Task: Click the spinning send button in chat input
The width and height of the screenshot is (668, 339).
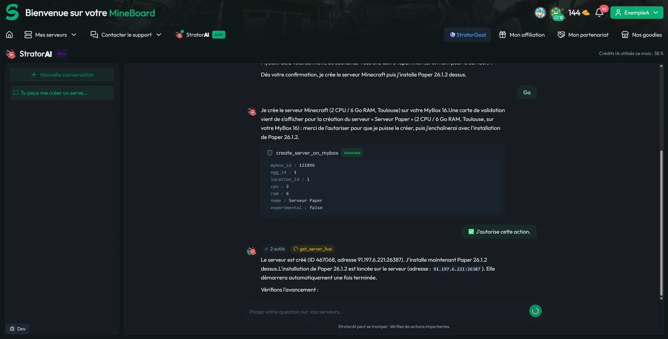Action: tap(535, 311)
